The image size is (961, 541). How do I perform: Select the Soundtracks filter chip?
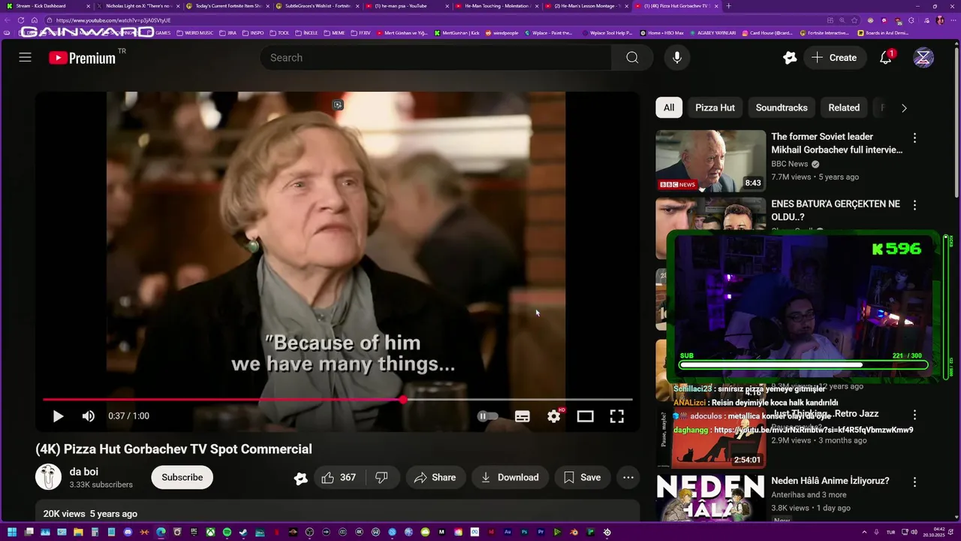click(782, 107)
